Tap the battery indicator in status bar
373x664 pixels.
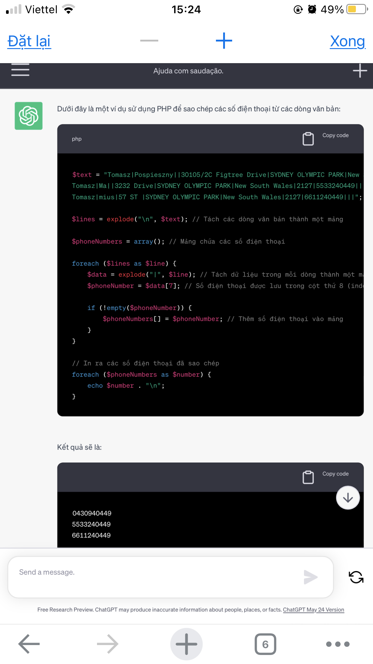(357, 9)
